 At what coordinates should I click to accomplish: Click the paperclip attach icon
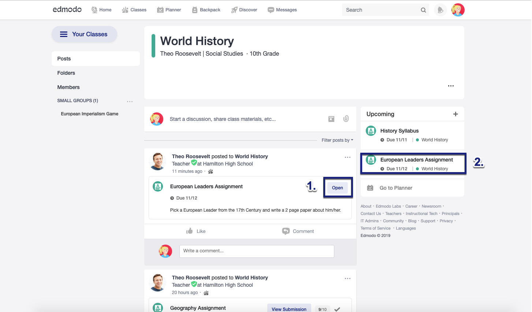click(346, 119)
